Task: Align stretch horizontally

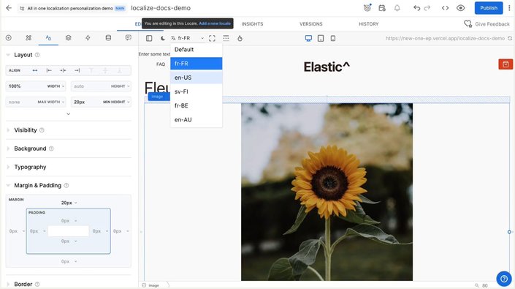Action: point(35,70)
